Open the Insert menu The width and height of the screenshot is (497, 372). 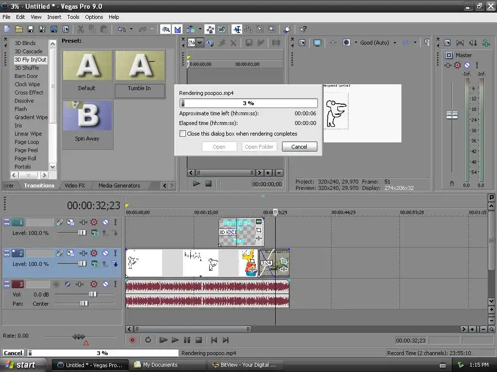click(x=54, y=17)
